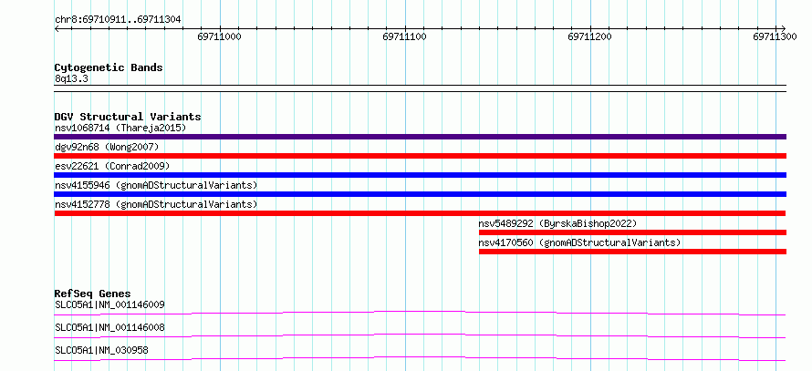Click the chr8:69710911..69711304 region label
812x371 pixels.
(x=118, y=20)
